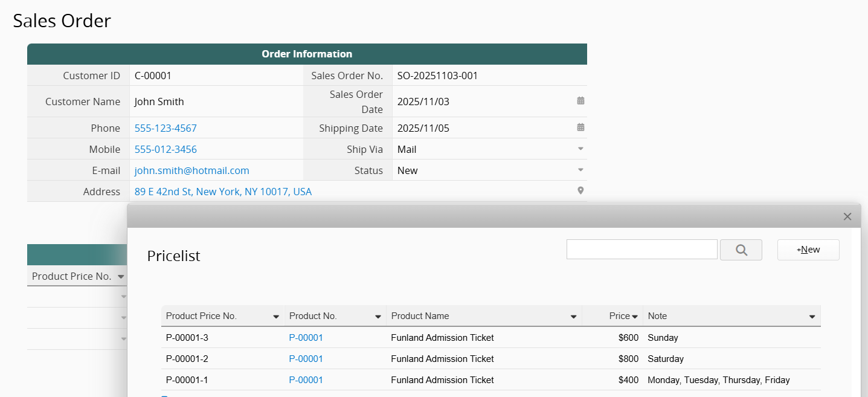Open the Product Name column filter arrow
868x397 pixels.
[574, 317]
